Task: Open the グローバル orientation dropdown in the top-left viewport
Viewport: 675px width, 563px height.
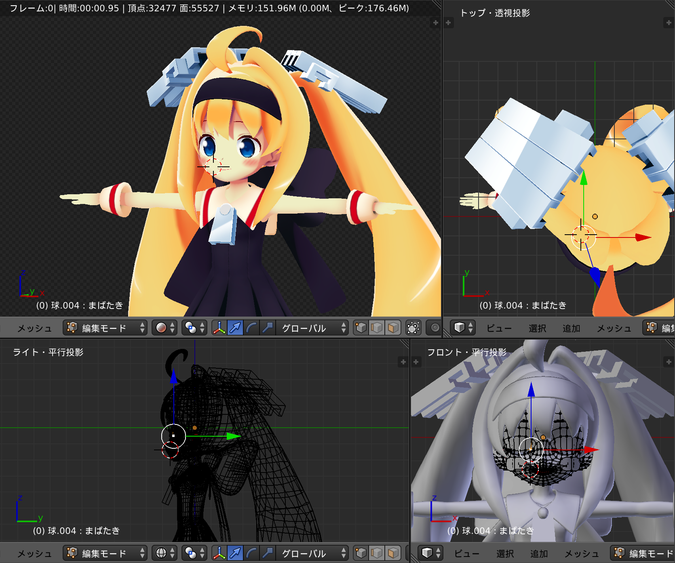Action: (311, 328)
